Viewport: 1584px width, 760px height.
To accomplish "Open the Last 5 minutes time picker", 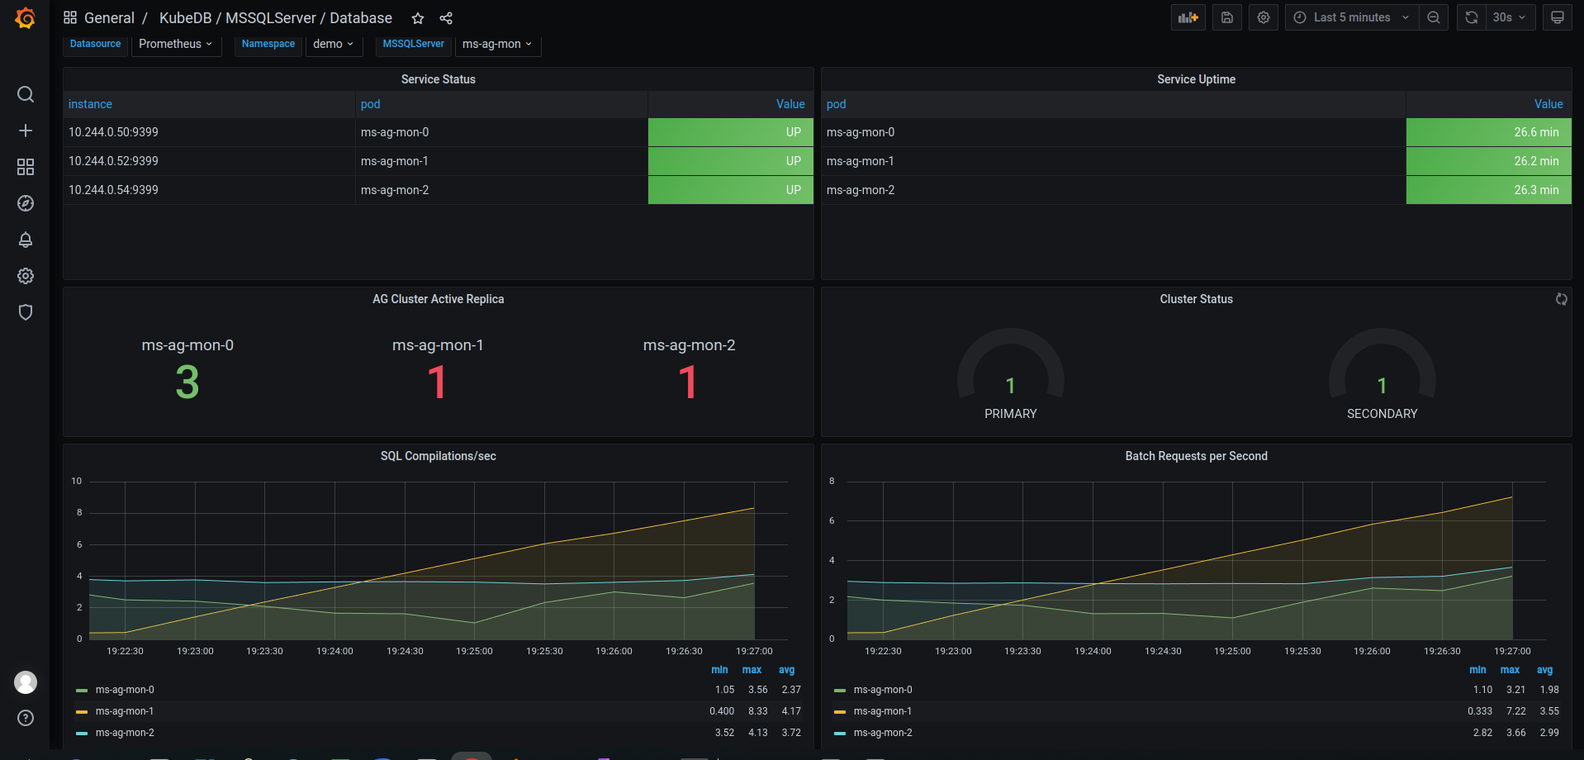I will coord(1352,17).
